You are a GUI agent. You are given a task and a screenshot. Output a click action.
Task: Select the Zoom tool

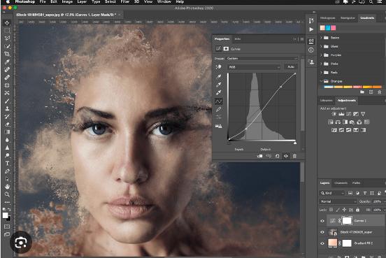tap(7, 194)
